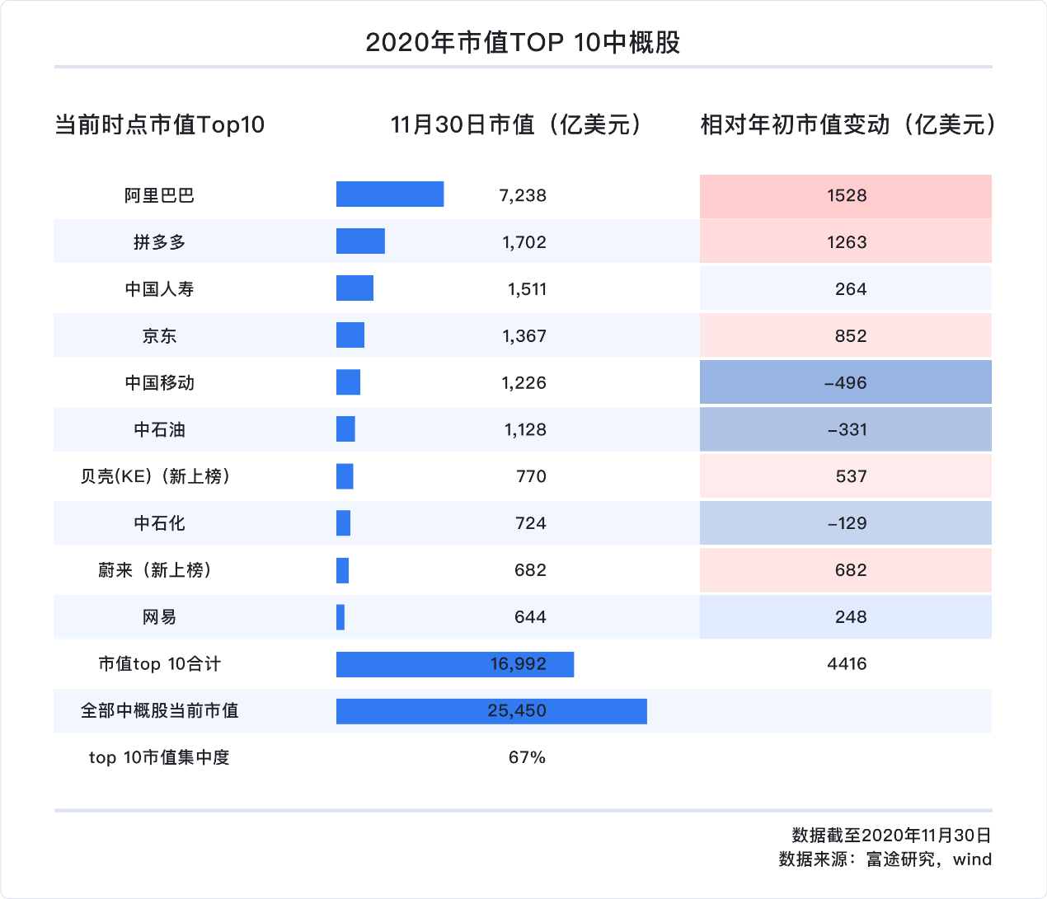The image size is (1047, 899).
Task: Click the change cell 1263
Action: 846,242
